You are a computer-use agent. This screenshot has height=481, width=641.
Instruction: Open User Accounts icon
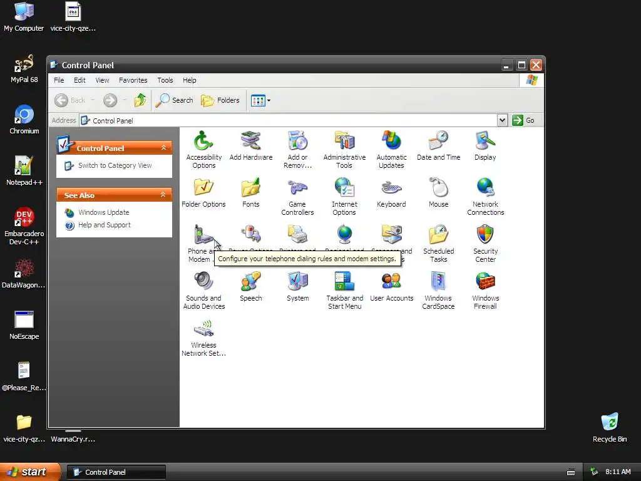tap(391, 282)
